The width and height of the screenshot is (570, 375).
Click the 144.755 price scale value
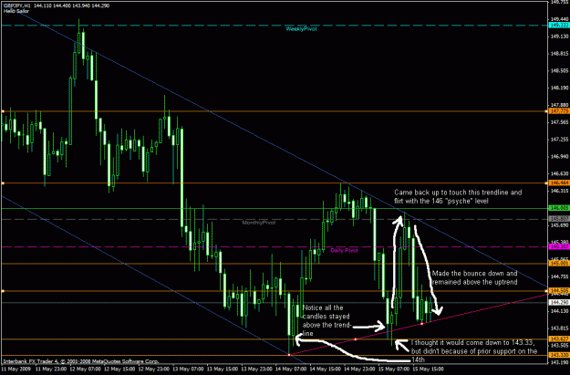559,276
